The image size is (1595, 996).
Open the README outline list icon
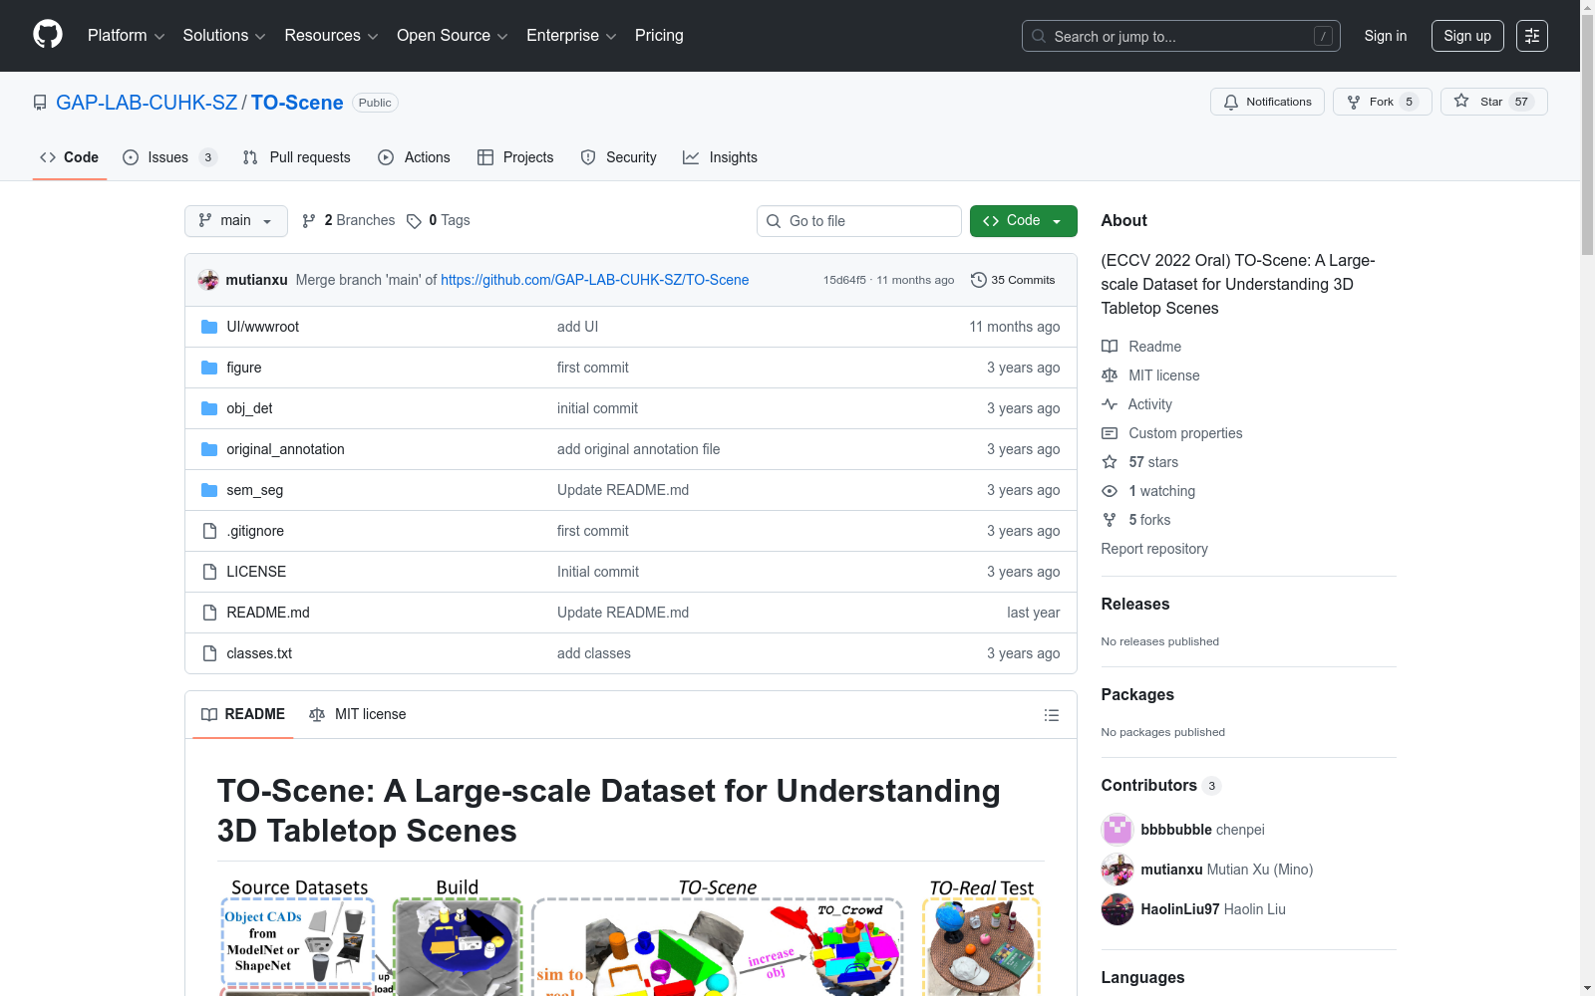coord(1052,715)
